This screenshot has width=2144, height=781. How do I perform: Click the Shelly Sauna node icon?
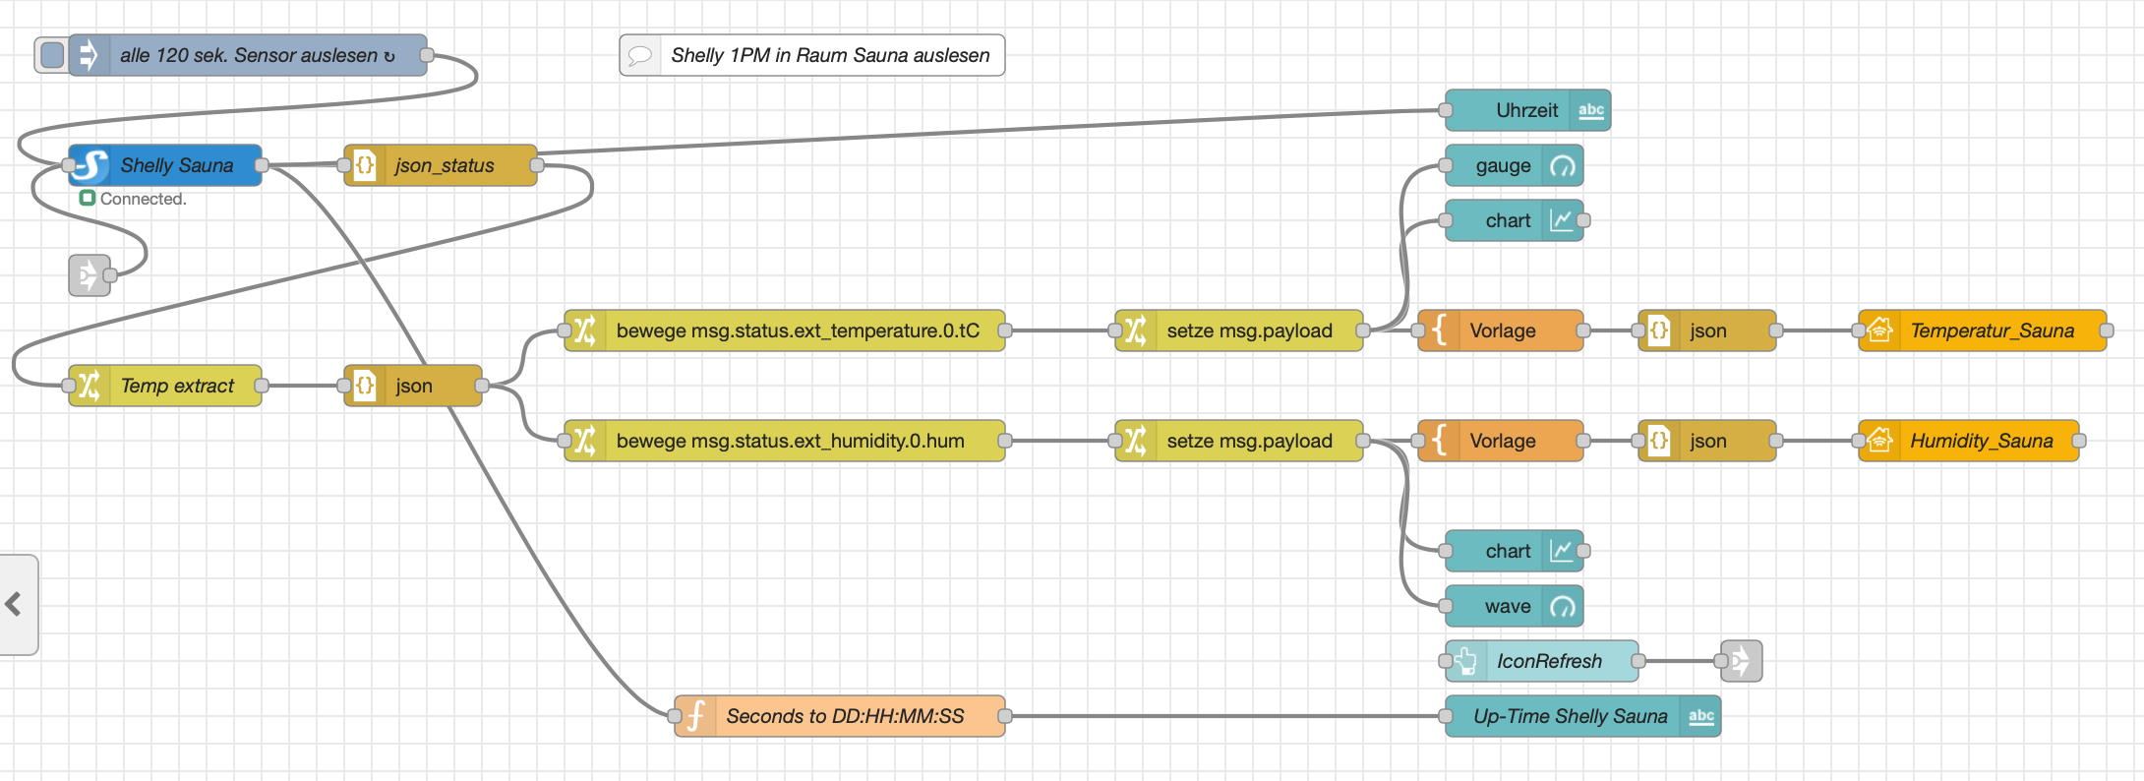coord(90,165)
